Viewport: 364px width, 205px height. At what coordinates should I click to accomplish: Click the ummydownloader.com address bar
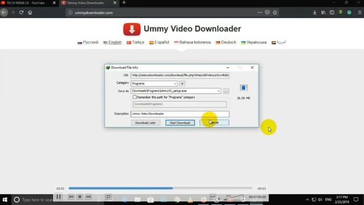(x=163, y=13)
